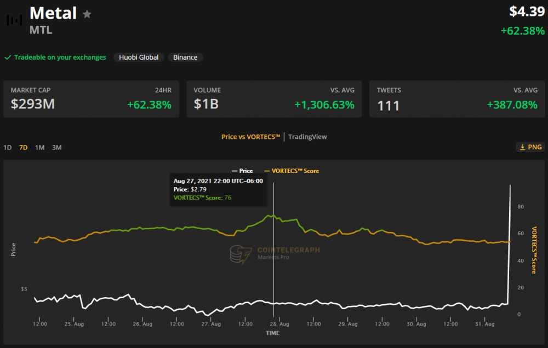548x348 pixels.
Task: Click the $293M market cap value
Action: (32, 104)
